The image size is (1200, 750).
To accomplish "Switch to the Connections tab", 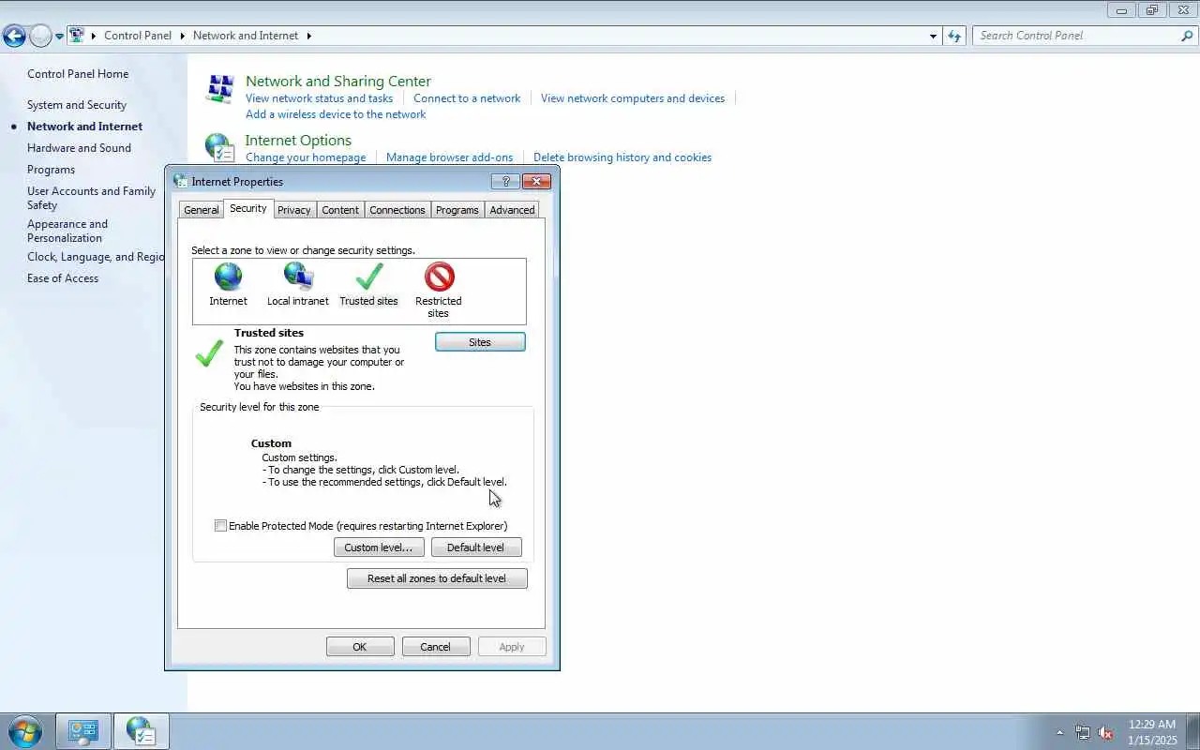I will 397,210.
